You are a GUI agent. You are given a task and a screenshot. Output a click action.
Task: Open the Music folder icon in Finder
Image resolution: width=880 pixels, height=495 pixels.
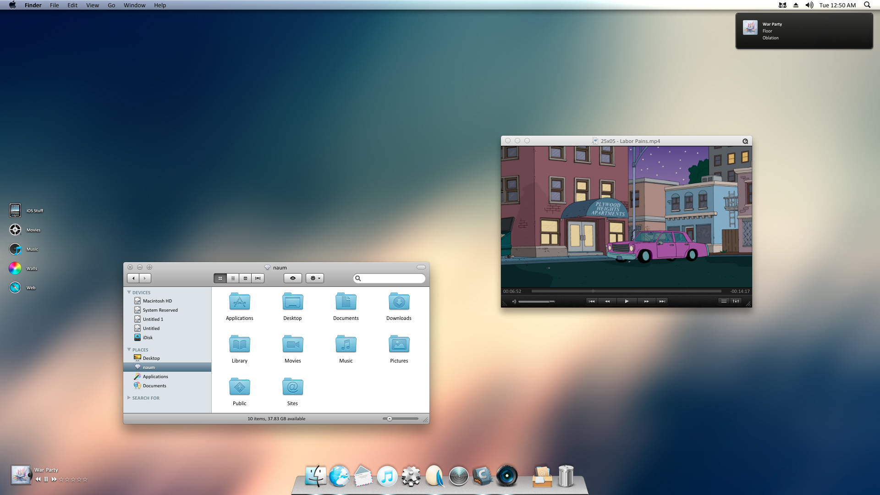coord(346,344)
